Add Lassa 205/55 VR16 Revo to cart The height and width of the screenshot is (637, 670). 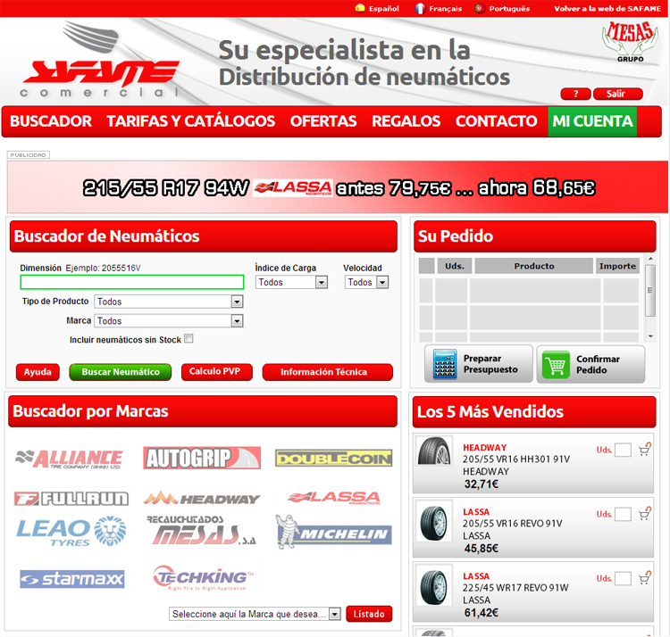point(644,515)
